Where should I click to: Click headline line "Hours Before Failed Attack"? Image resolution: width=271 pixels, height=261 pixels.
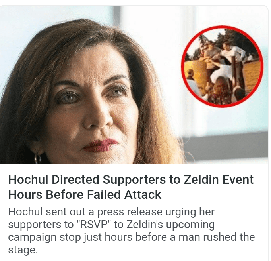85,195
